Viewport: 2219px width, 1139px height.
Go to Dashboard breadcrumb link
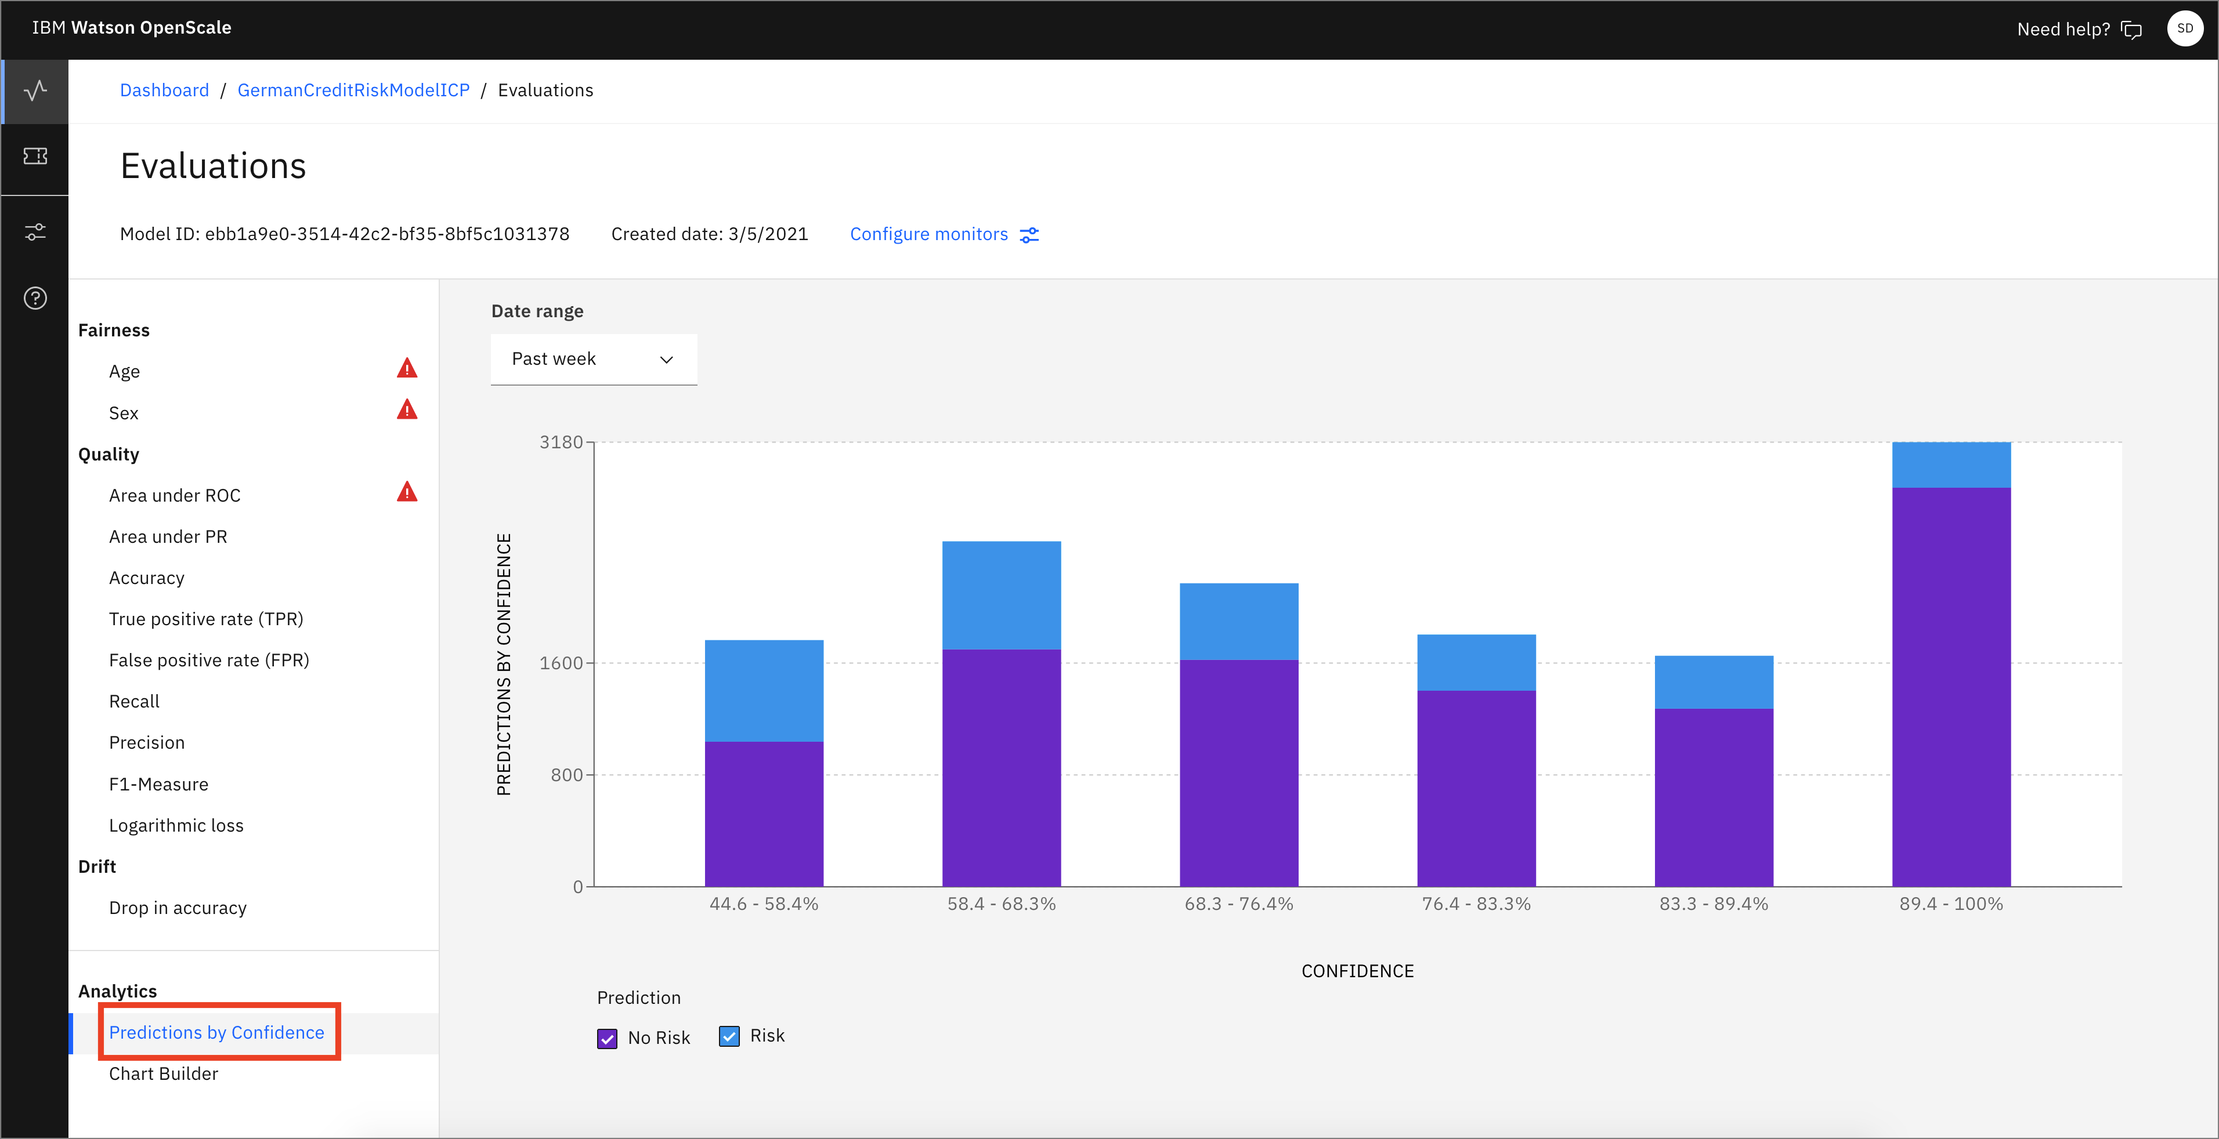pyautogui.click(x=165, y=90)
